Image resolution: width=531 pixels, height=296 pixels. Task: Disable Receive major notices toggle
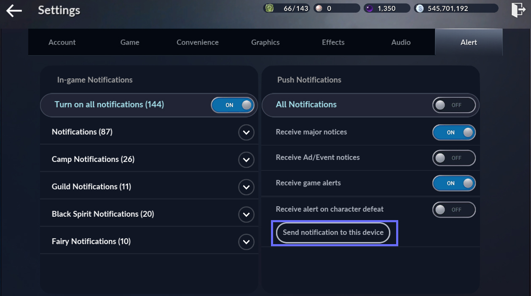coord(454,132)
